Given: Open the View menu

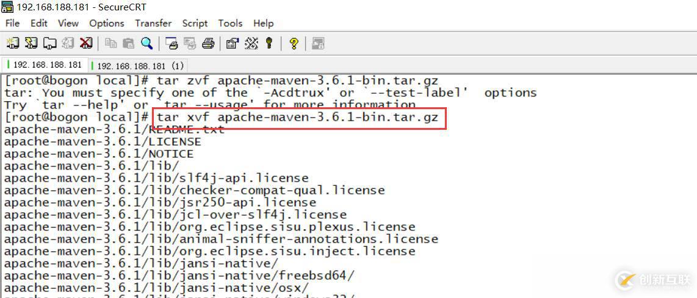Looking at the screenshot, I should coord(68,23).
